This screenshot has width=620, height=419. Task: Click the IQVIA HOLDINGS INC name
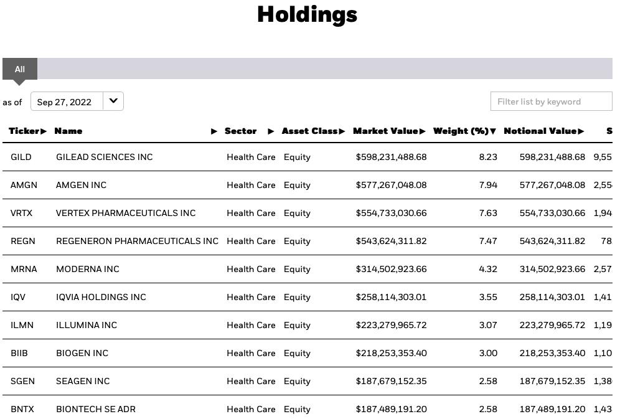[x=101, y=297]
